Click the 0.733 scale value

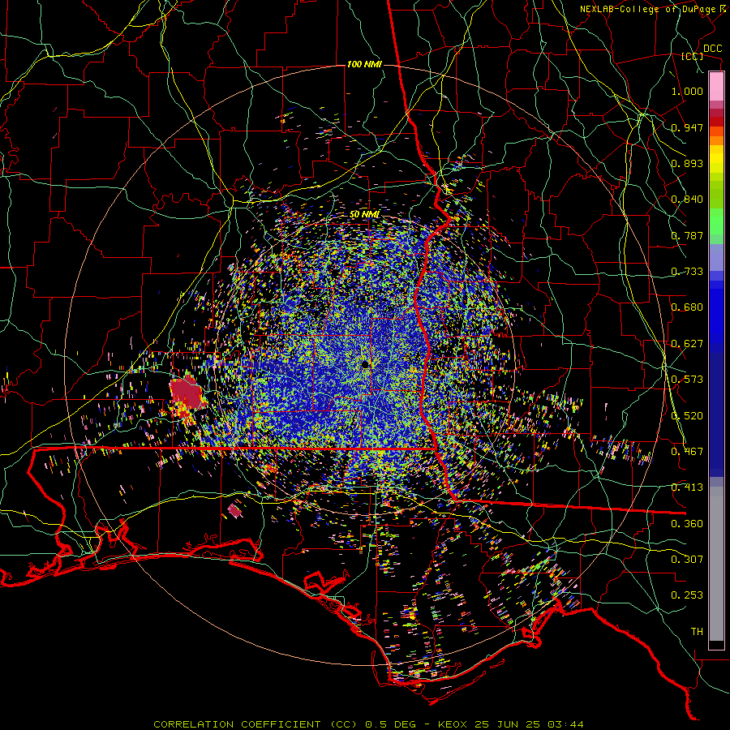click(x=687, y=272)
